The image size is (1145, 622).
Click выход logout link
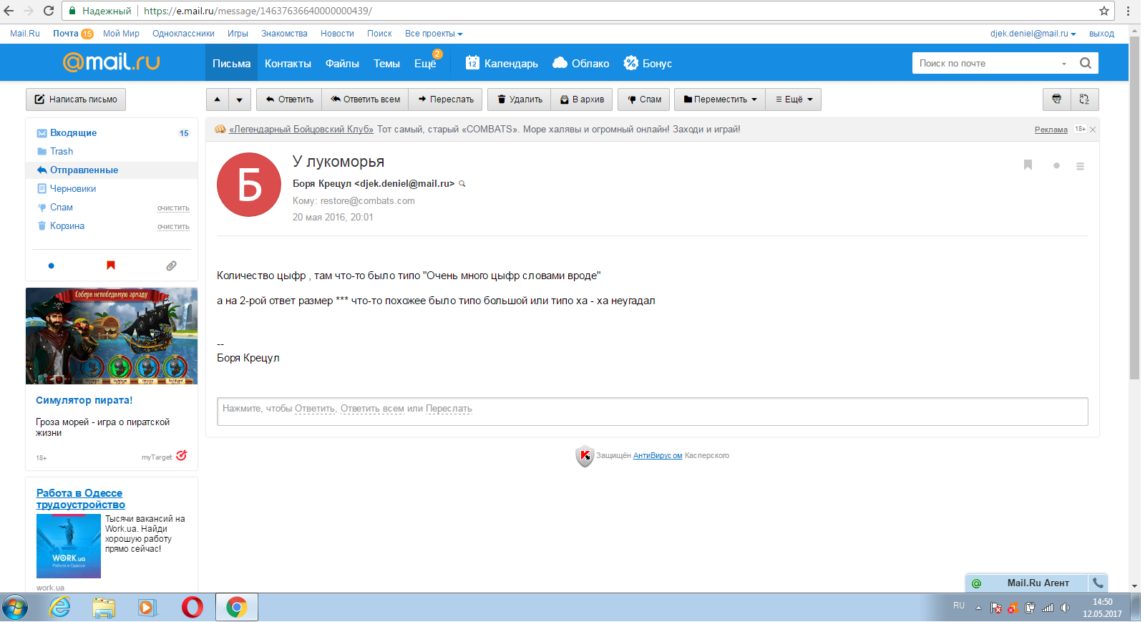click(1101, 34)
